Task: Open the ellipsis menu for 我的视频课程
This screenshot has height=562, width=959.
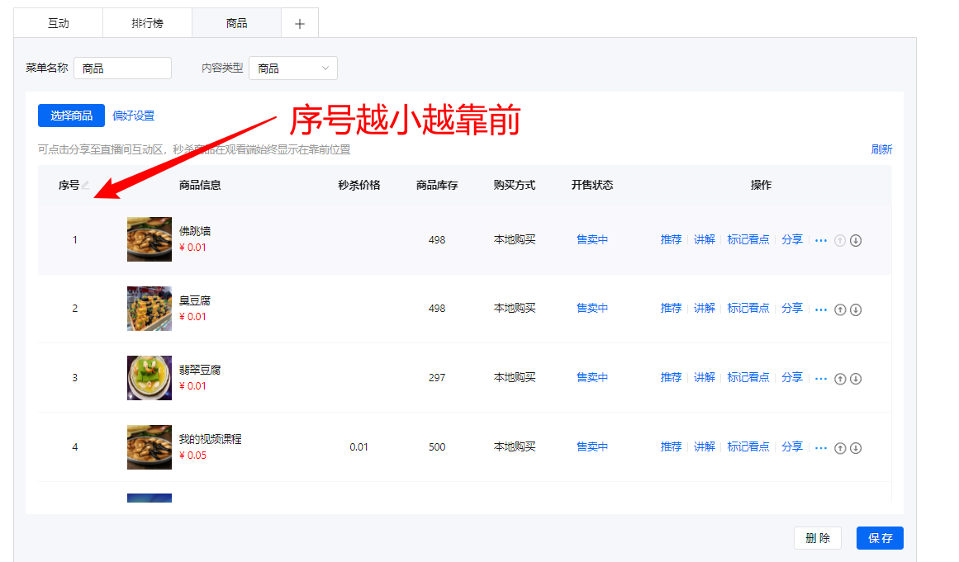Action: 821,447
